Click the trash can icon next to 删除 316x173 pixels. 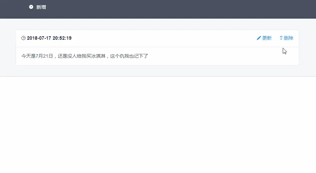tap(281, 38)
